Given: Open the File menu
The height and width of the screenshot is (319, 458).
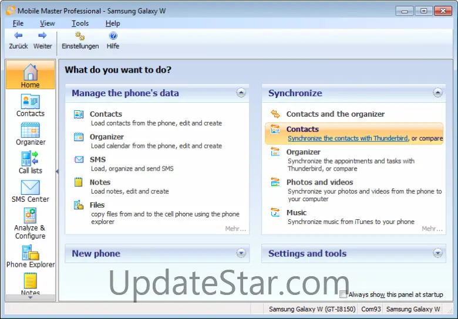Looking at the screenshot, I should [x=18, y=23].
